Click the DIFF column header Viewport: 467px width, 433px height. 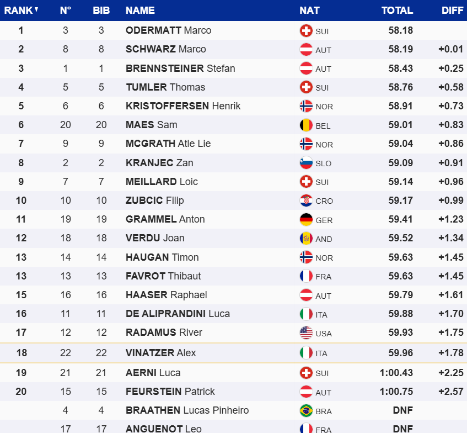(x=452, y=10)
